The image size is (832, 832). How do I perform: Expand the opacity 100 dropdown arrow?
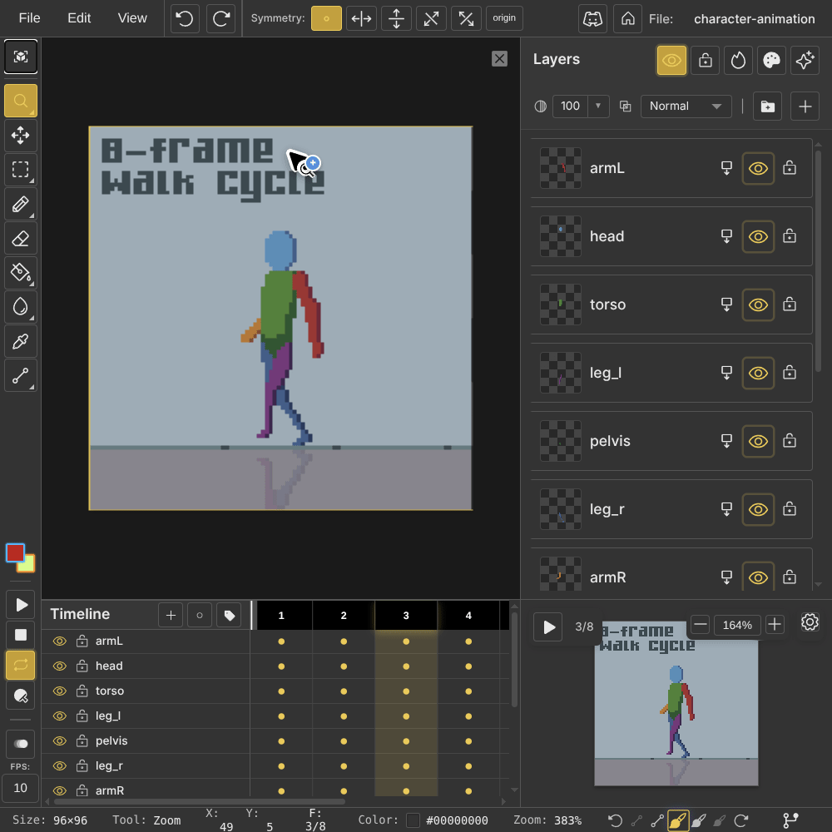[598, 106]
